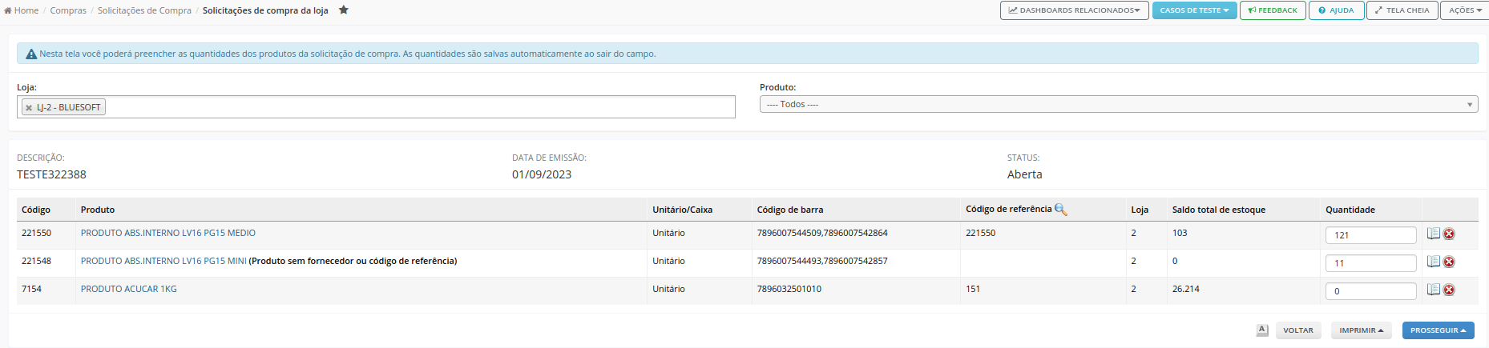Select stock balance 103
The width and height of the screenshot is (1489, 348).
click(1180, 233)
